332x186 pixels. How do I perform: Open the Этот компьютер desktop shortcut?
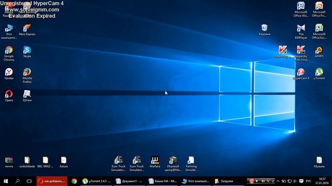click(9, 32)
